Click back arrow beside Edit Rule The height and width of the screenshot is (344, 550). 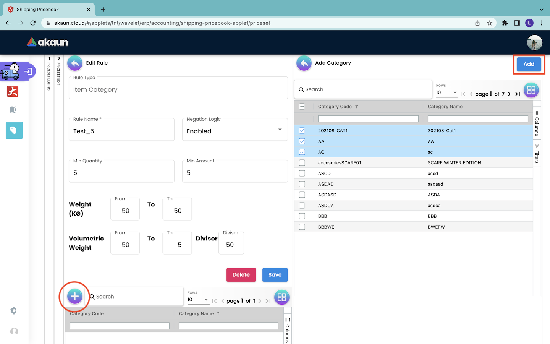(x=75, y=63)
